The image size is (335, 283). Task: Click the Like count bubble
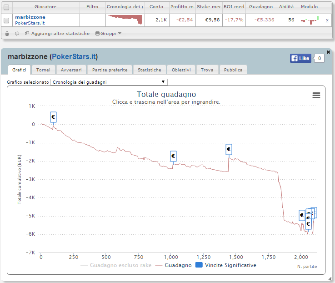319,58
